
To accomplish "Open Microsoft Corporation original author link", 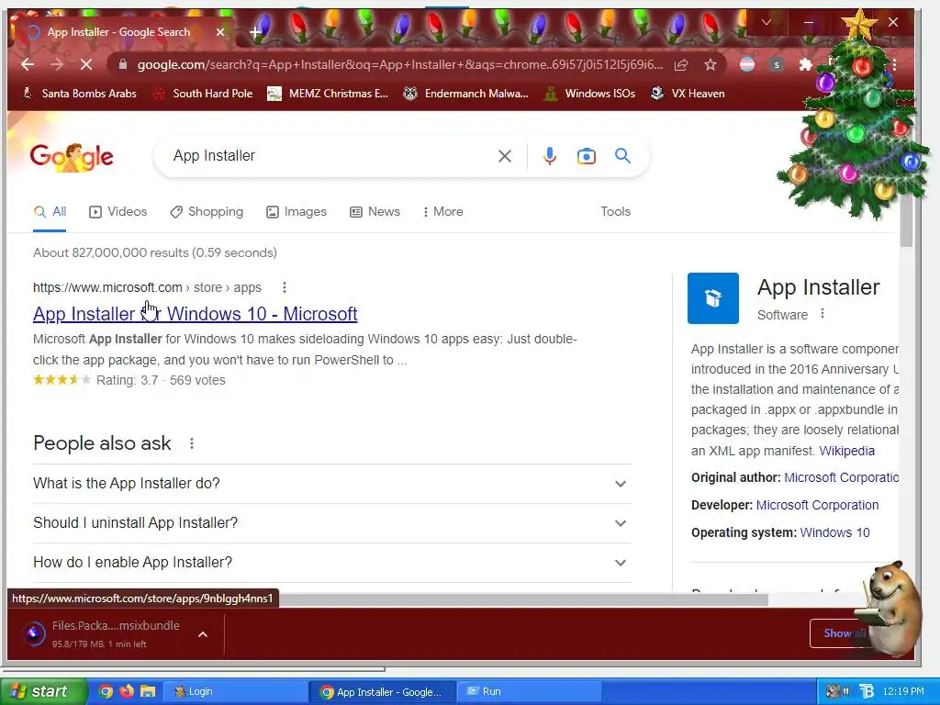I will pyautogui.click(x=841, y=477).
